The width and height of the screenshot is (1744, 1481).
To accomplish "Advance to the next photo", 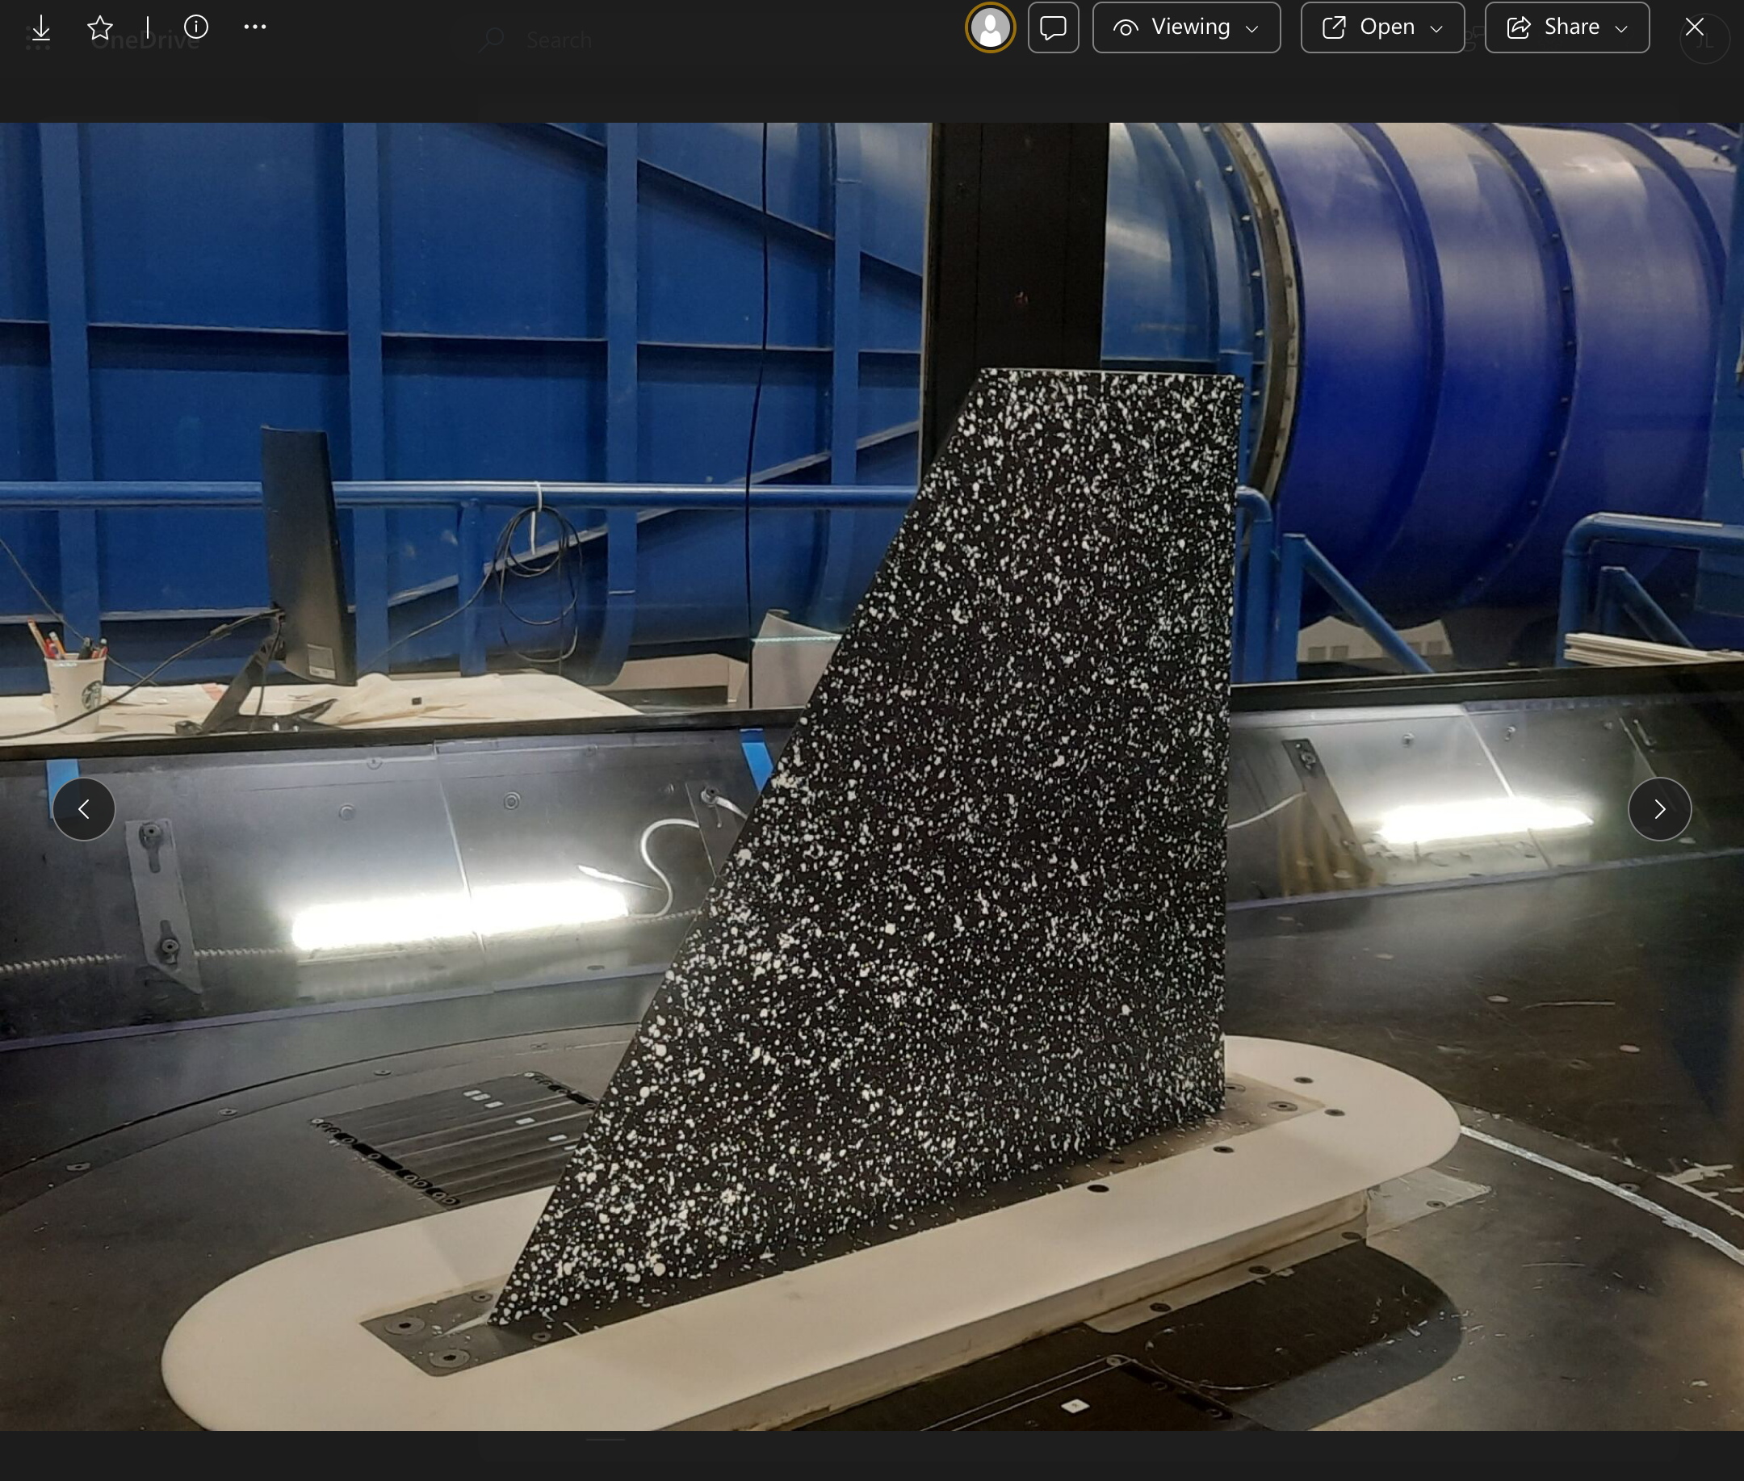I will 1659,808.
